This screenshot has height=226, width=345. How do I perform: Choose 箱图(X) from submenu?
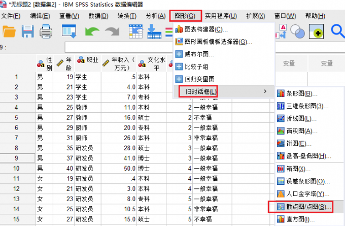pyautogui.click(x=309, y=169)
